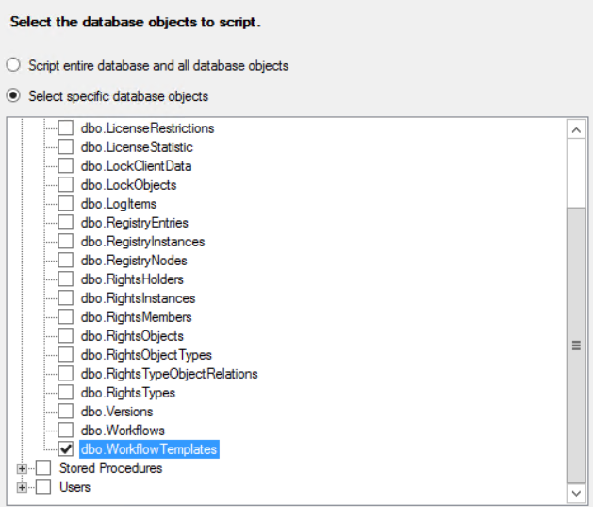This screenshot has width=593, height=507.
Task: Expand the Users tree node
Action: click(23, 487)
